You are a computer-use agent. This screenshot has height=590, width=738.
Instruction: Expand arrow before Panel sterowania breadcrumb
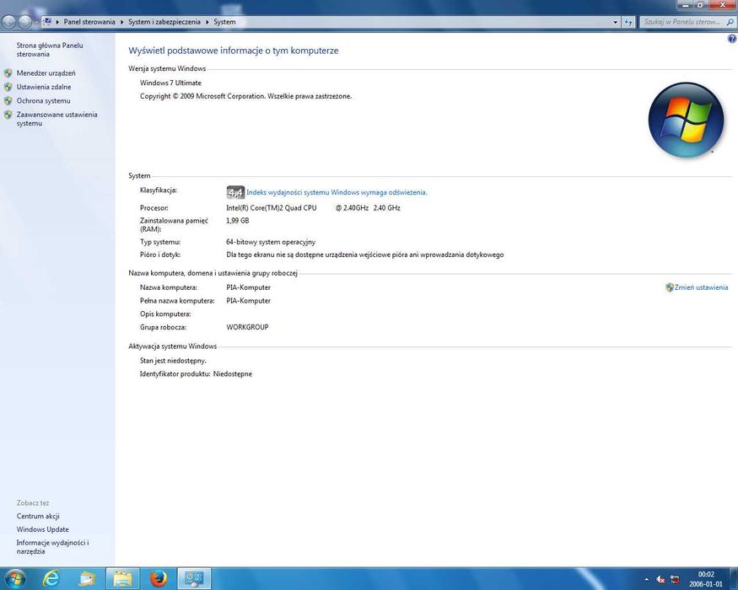point(57,22)
